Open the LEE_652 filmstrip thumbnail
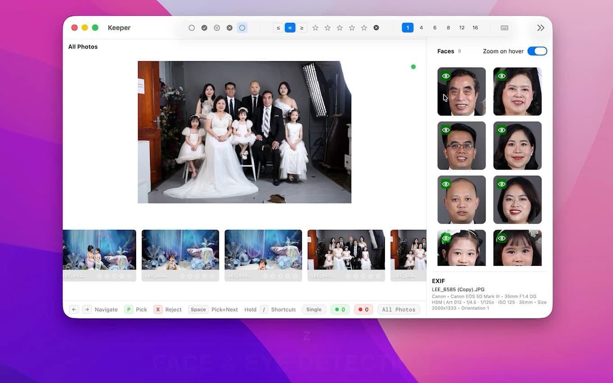The height and width of the screenshot is (383, 613). point(99,255)
